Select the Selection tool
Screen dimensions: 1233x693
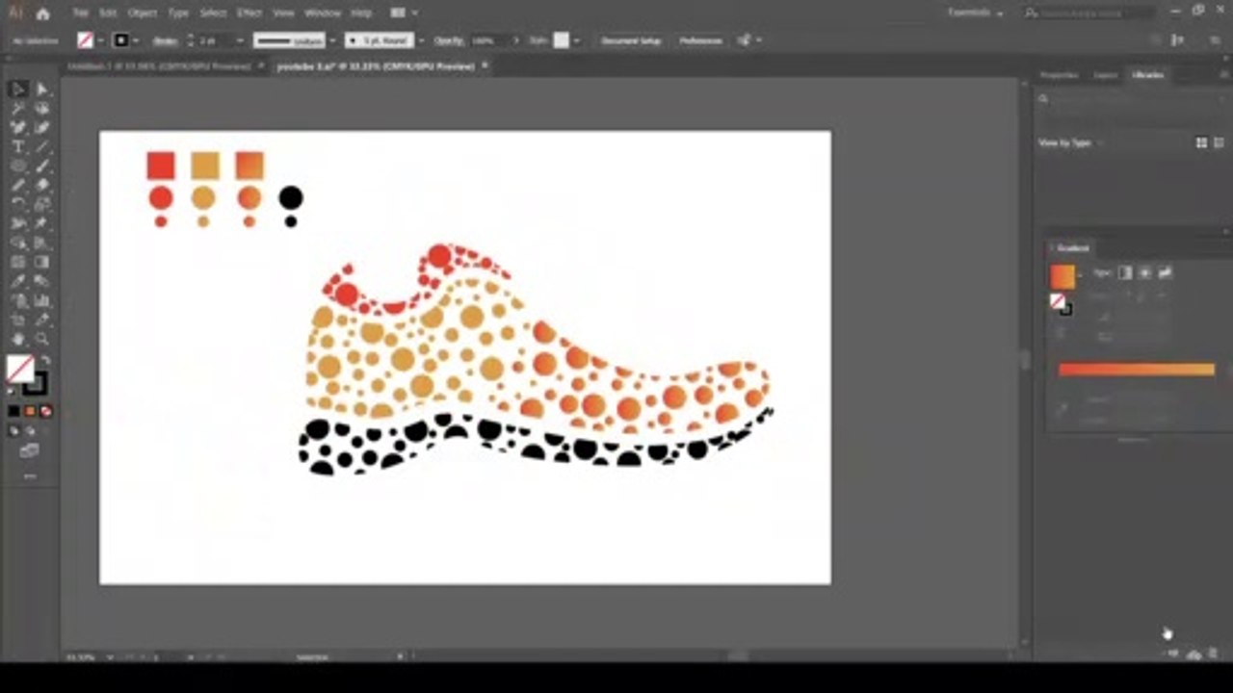click(x=17, y=90)
